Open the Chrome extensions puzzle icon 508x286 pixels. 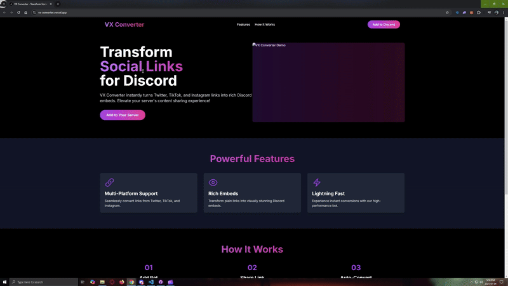479,13
